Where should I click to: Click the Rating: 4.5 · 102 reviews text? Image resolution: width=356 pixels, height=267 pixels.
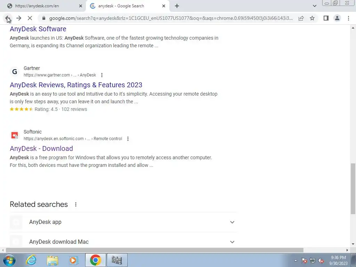point(60,109)
